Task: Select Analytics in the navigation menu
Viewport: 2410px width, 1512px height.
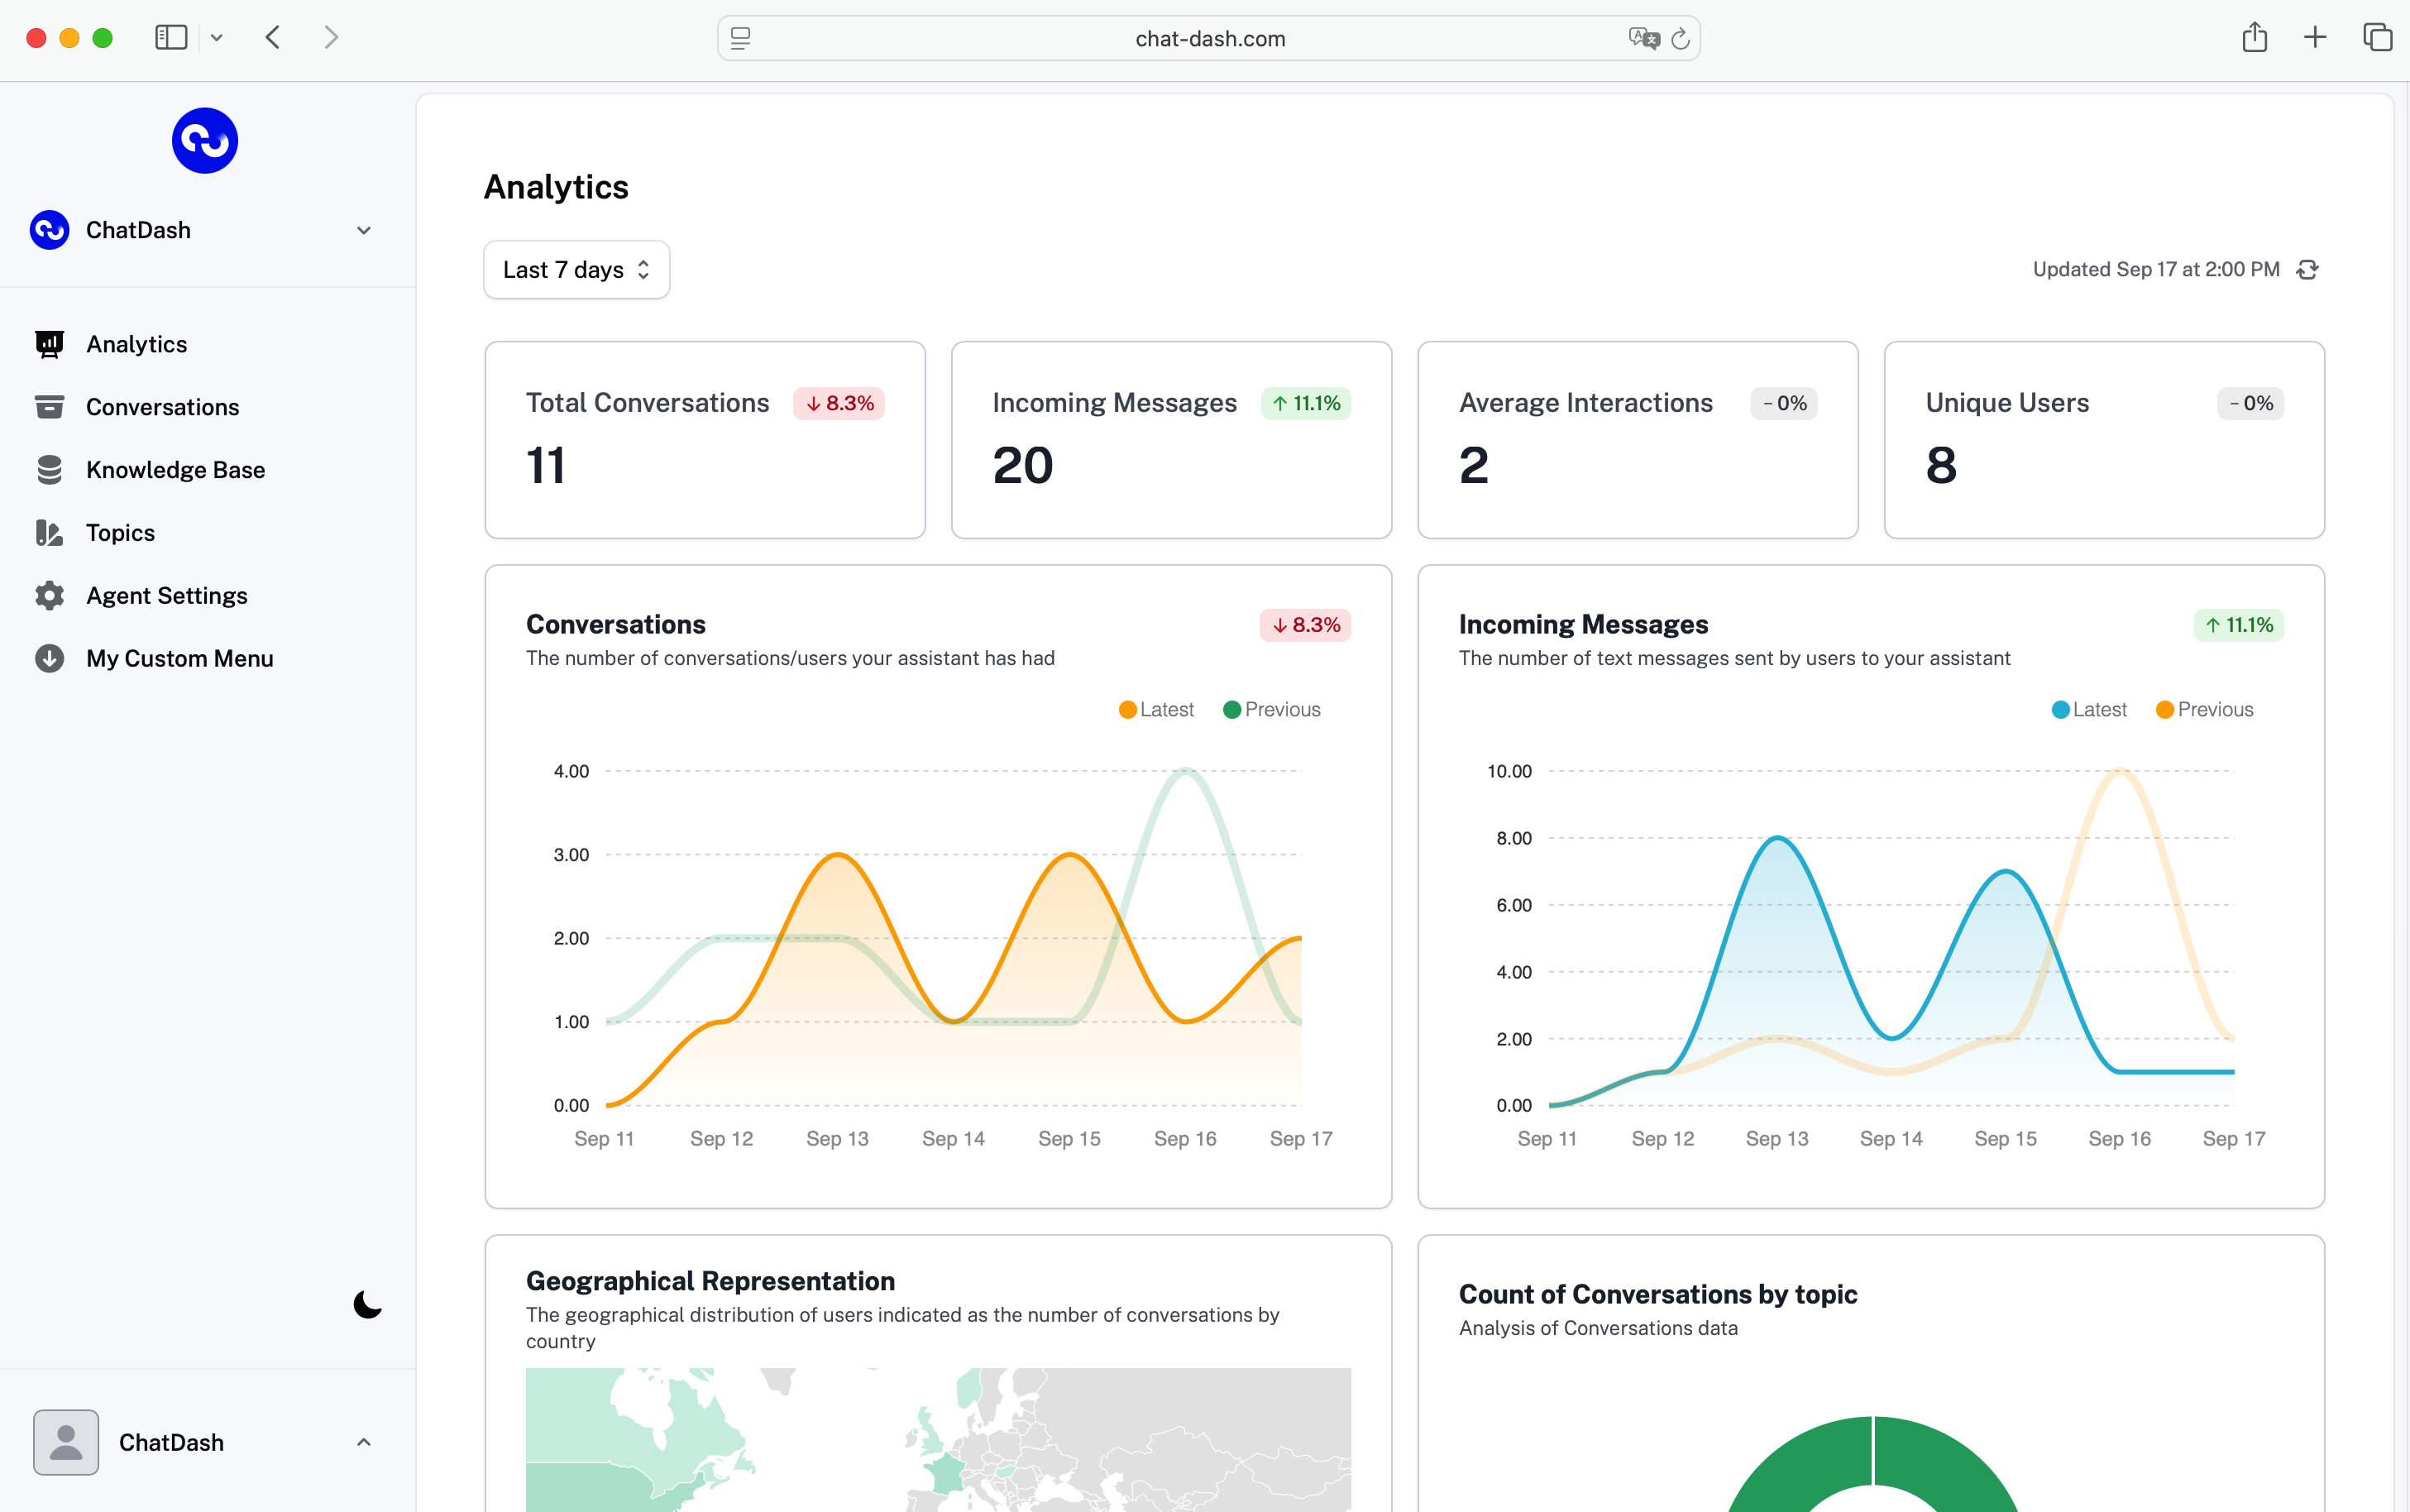Action: point(136,344)
